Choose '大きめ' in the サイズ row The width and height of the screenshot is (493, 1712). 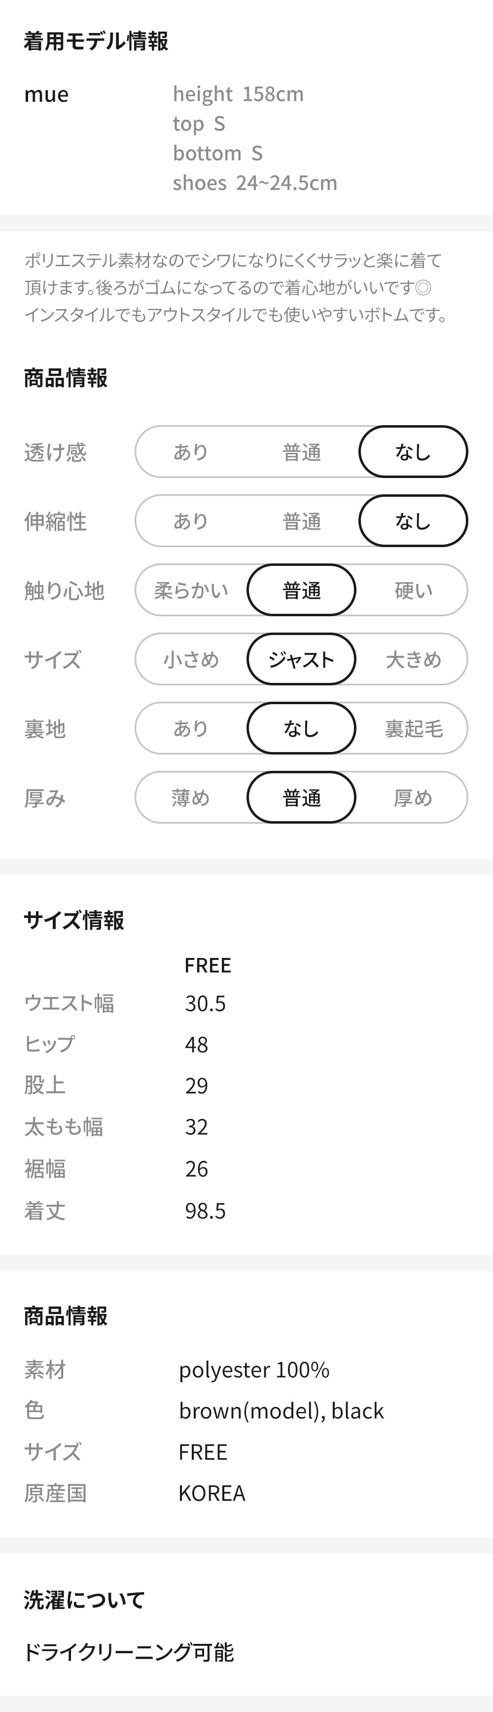point(413,659)
